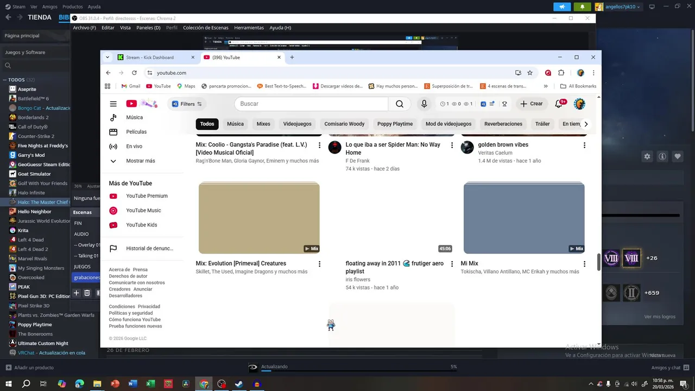Open OBS Colección de Escenas menu
The image size is (695, 391).
click(x=206, y=28)
